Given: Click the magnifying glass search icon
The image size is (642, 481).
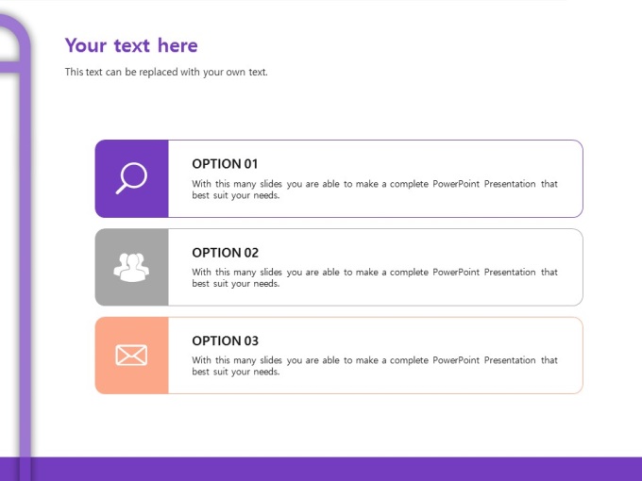Looking at the screenshot, I should pyautogui.click(x=131, y=178).
